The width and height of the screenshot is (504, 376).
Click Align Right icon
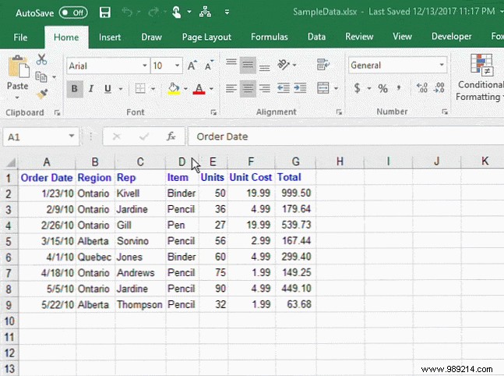[x=265, y=88]
